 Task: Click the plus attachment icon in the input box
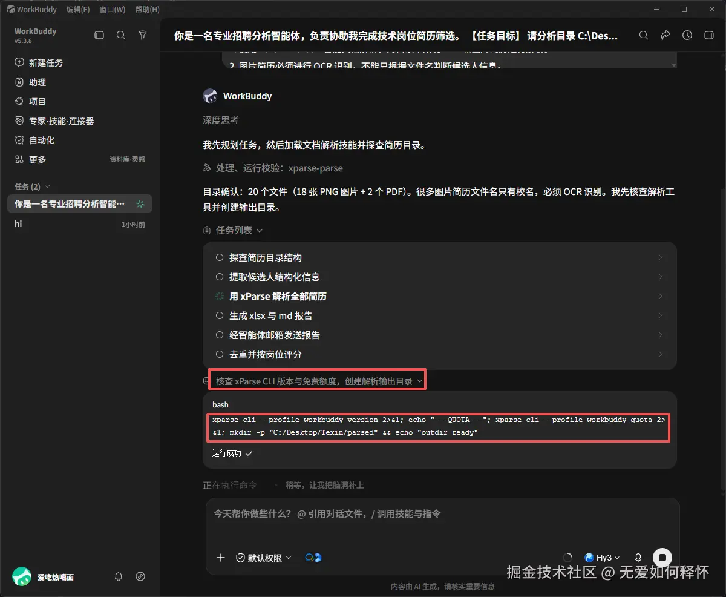[221, 558]
